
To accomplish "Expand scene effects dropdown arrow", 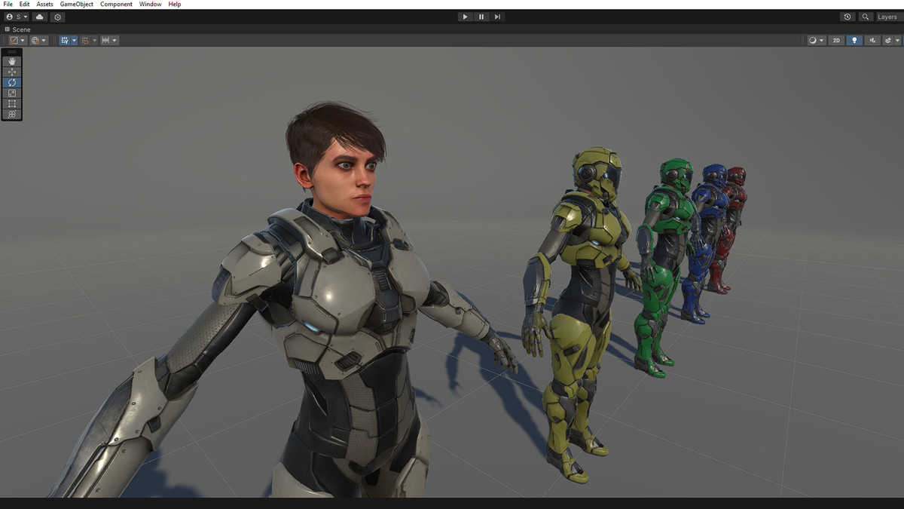I will (897, 40).
